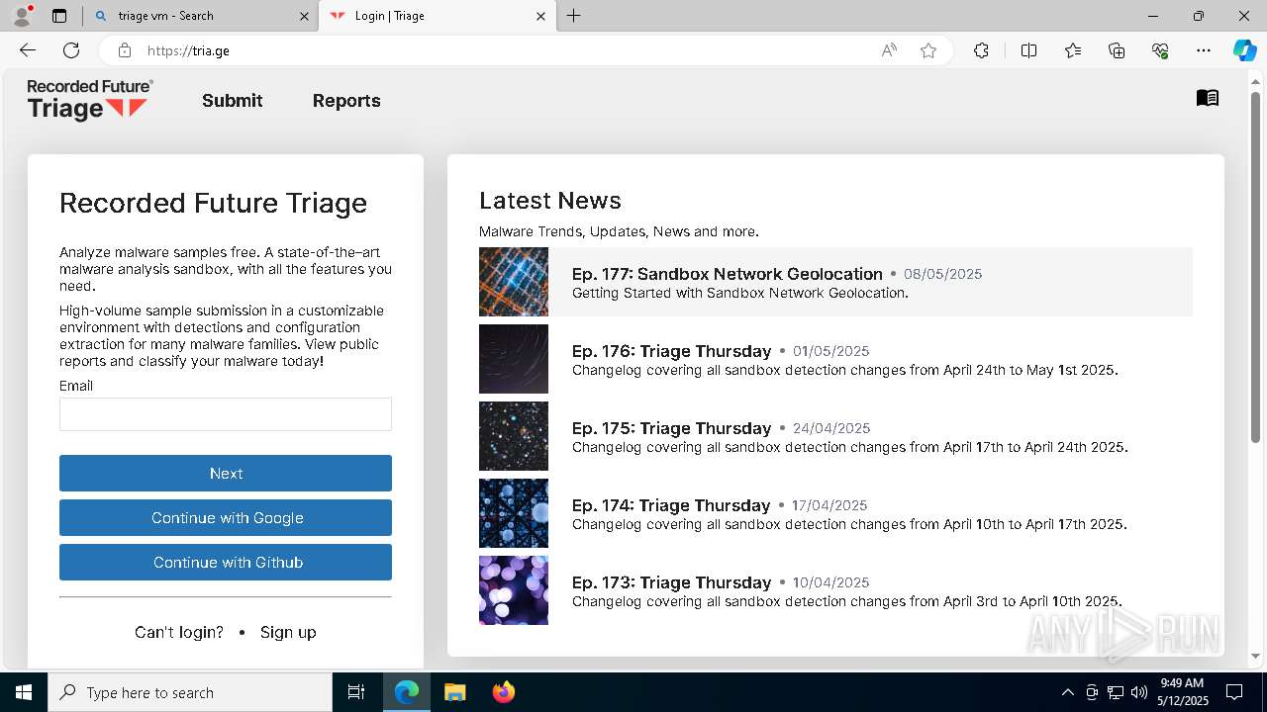Viewport: 1267px width, 712px height.
Task: Open the Collections icon
Action: 1117,50
